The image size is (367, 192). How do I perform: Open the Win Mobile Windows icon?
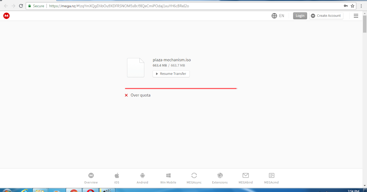(x=168, y=176)
